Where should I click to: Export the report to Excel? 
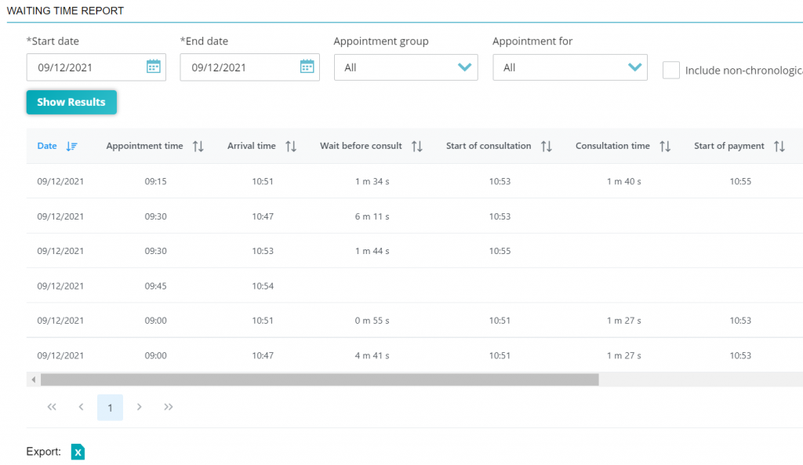(77, 452)
